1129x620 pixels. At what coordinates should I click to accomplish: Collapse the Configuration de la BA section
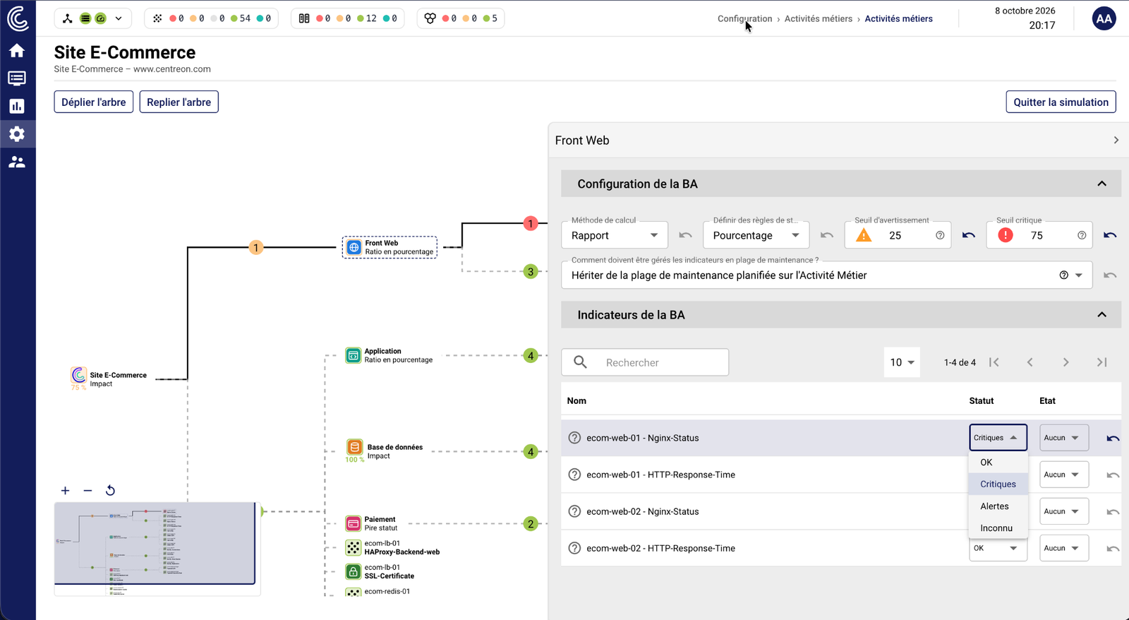point(1101,184)
